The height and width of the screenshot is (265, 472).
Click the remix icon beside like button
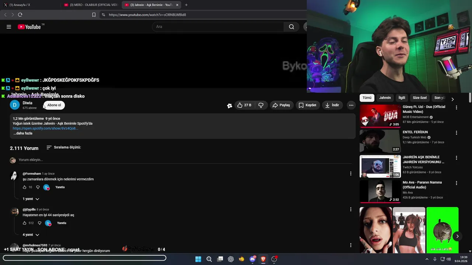click(229, 105)
